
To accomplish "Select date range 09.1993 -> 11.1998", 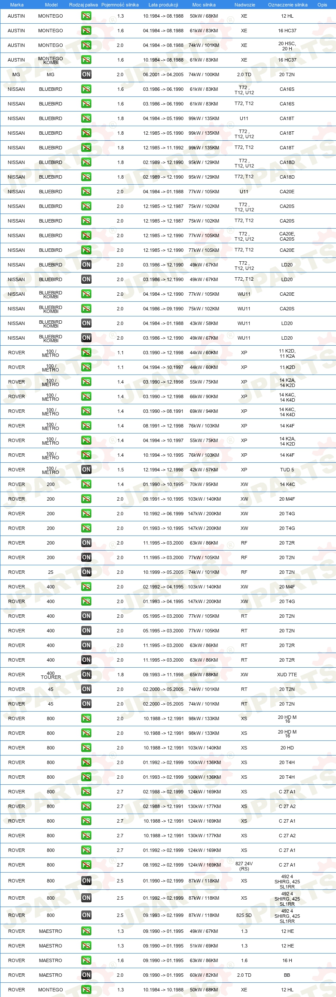I will (163, 675).
